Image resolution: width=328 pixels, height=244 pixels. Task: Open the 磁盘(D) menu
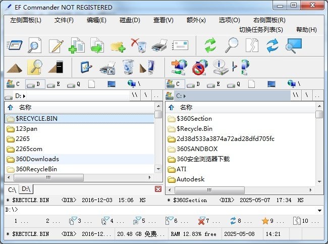coord(130,20)
